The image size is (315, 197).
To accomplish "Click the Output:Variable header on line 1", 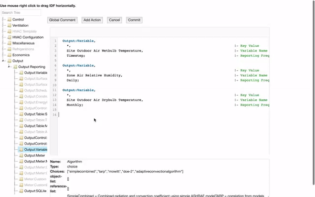I will click(79, 41).
